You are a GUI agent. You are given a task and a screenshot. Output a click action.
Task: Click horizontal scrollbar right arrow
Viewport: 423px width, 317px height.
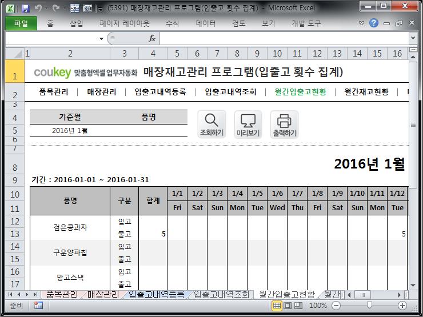point(399,295)
